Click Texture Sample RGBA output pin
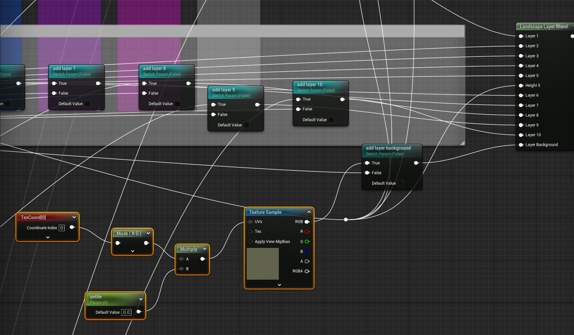 click(x=307, y=271)
